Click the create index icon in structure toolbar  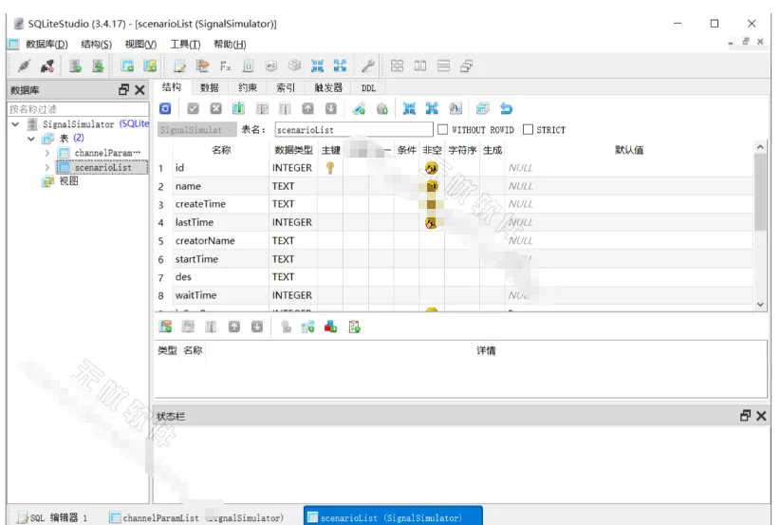pos(359,108)
